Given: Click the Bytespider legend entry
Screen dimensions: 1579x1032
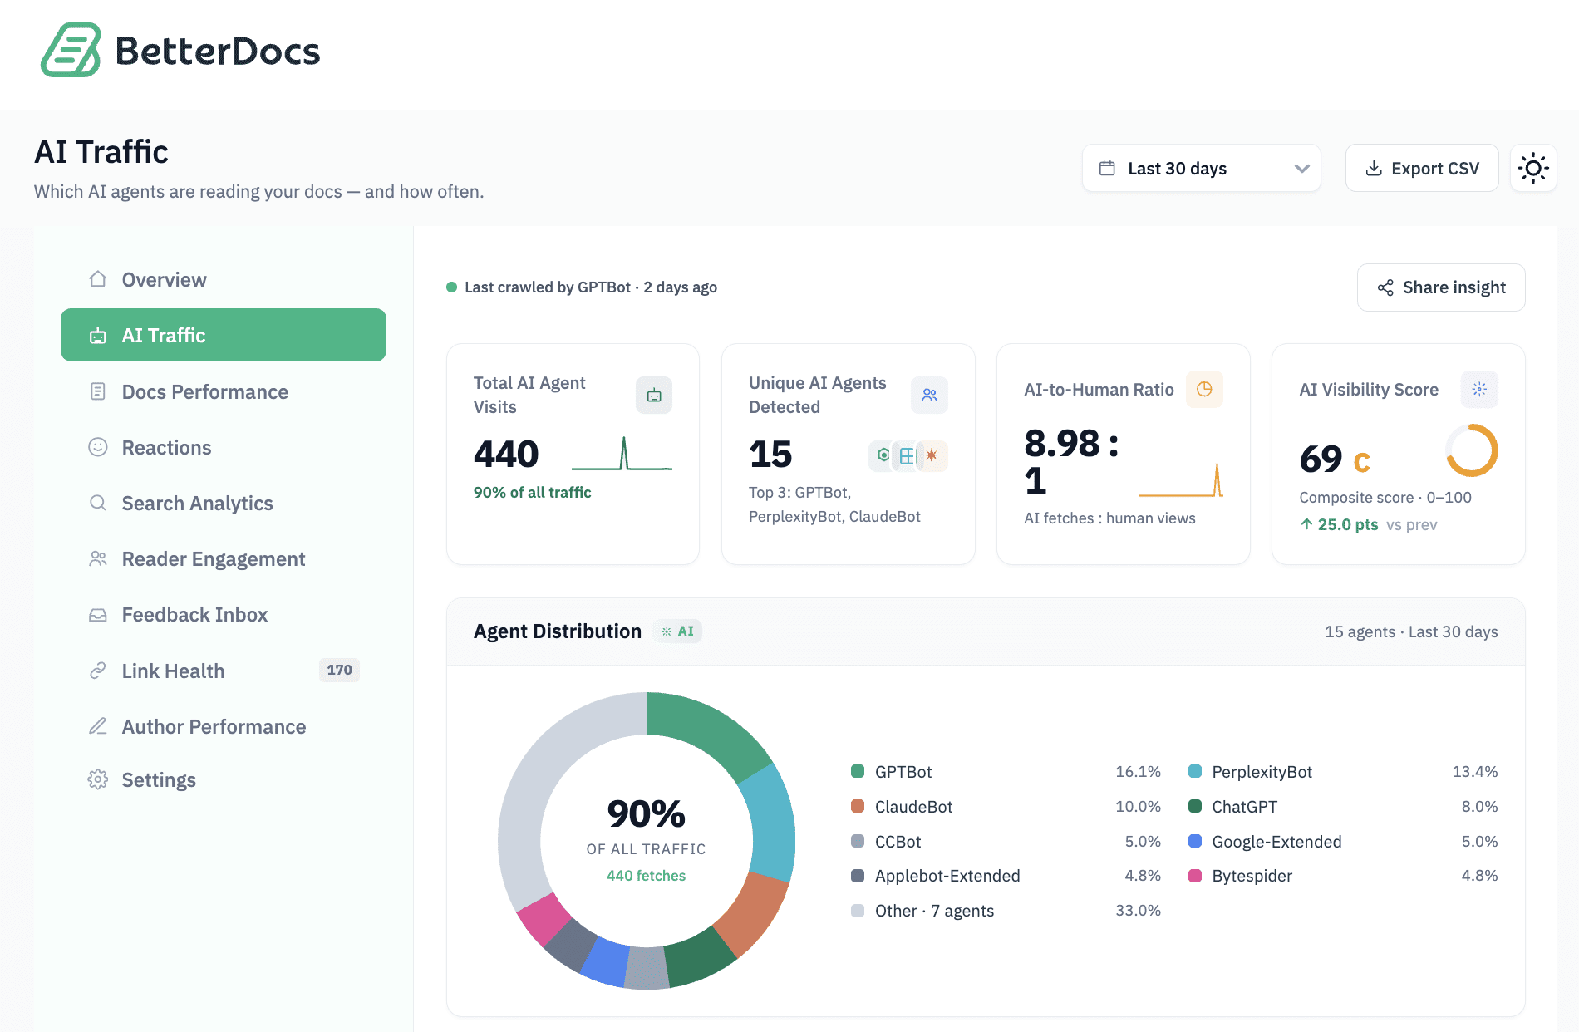Looking at the screenshot, I should click(1343, 876).
